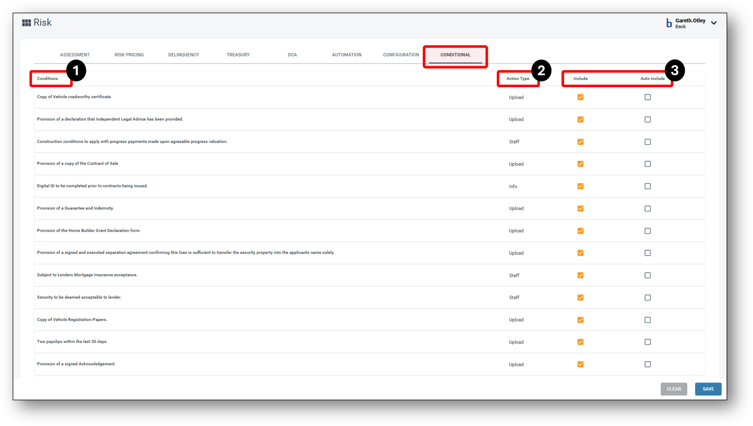Image resolution: width=753 pixels, height=426 pixels.
Task: Uncheck Include for Copy of Vehicle roadworthy certificate
Action: pos(580,97)
